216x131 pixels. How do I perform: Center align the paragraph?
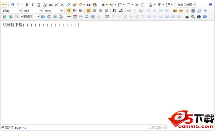[94, 11]
